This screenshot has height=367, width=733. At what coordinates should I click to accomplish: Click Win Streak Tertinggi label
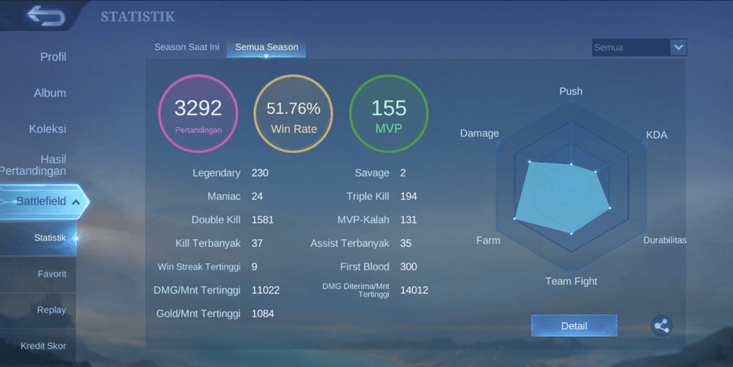(x=199, y=267)
